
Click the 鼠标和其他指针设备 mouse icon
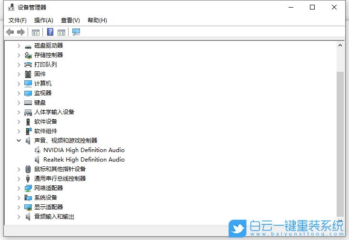28,169
